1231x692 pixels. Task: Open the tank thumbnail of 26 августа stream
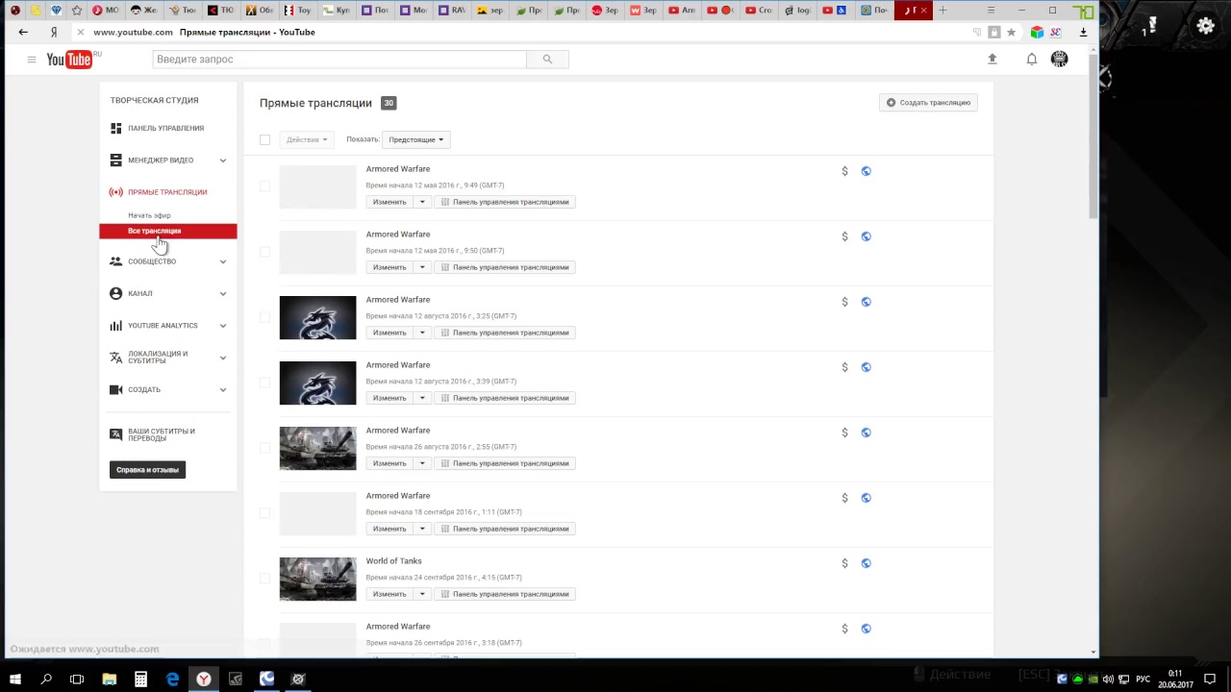(x=317, y=448)
